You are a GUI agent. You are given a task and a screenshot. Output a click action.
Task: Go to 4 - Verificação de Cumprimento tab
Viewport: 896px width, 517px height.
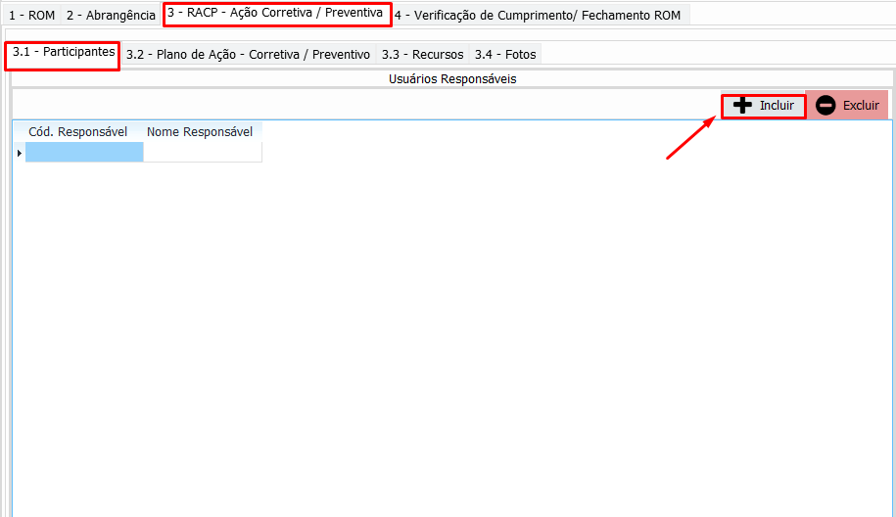pos(537,16)
